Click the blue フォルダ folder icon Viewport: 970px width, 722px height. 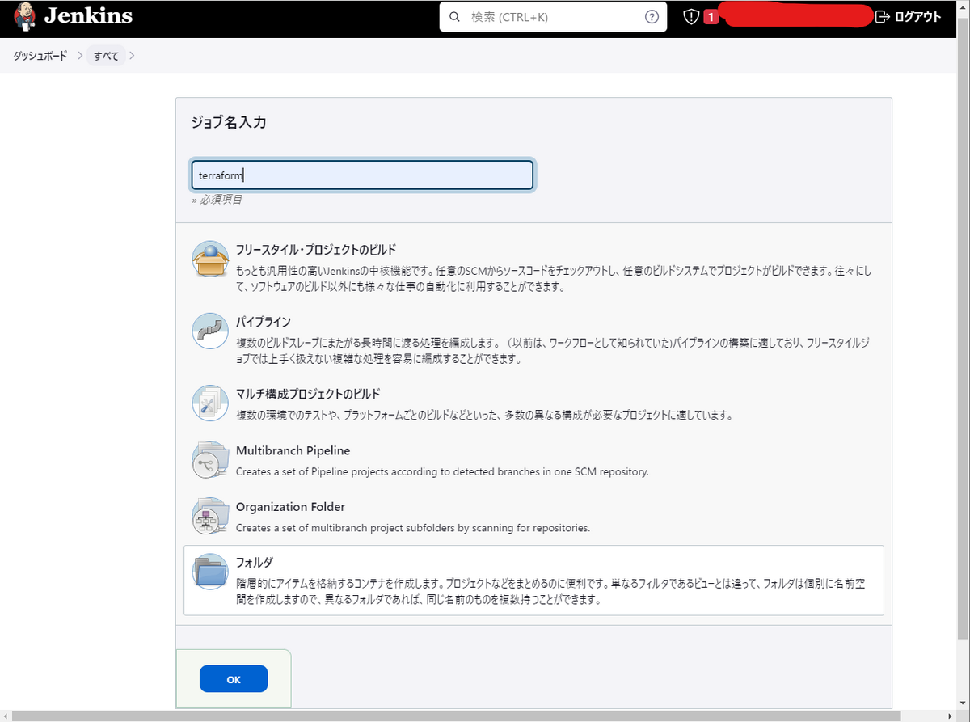[x=210, y=572]
